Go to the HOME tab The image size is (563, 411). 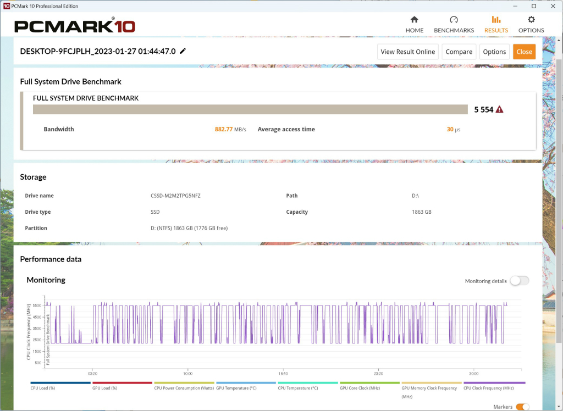click(415, 24)
